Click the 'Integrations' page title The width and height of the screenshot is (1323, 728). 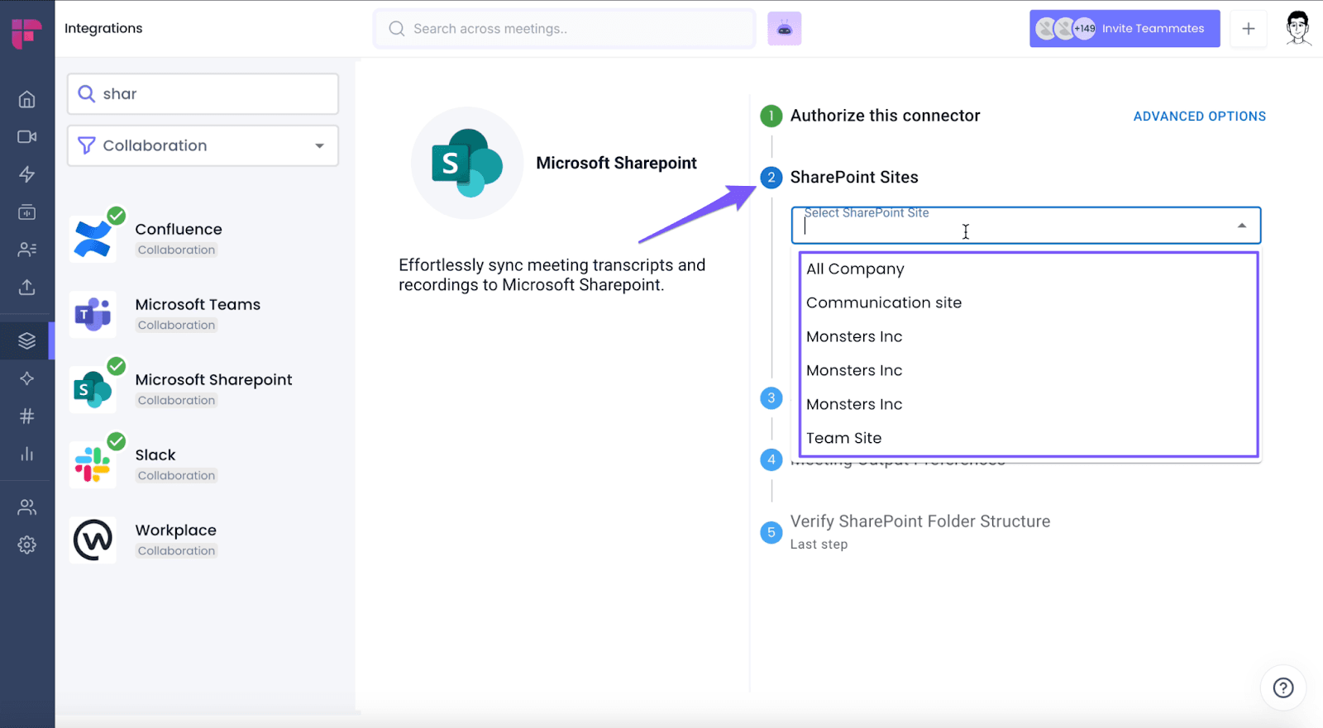[x=103, y=28]
